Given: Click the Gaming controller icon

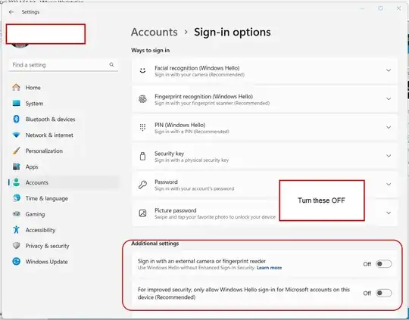Looking at the screenshot, I should click(16, 214).
